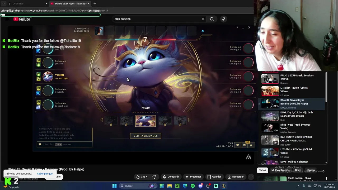
Task: Play FRIJO BZRP Music Sessions #10/66
Action: 292,79
